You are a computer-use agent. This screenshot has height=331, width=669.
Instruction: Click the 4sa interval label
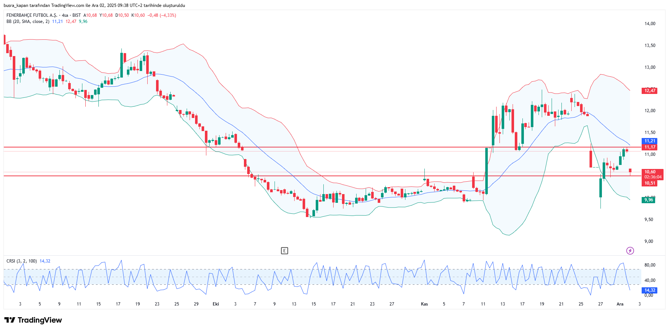tap(65, 15)
